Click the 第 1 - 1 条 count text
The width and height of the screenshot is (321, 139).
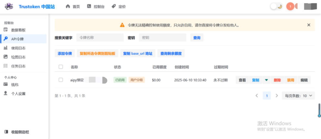70,96
